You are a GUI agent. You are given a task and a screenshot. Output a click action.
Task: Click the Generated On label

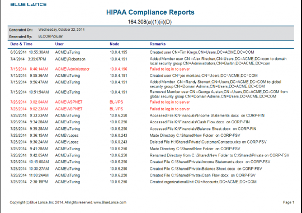point(21,30)
